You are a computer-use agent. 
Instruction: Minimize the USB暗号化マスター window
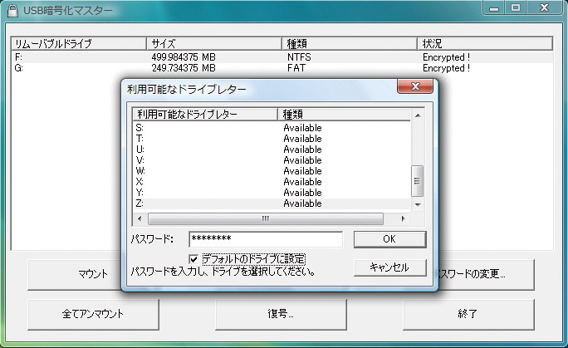494,8
